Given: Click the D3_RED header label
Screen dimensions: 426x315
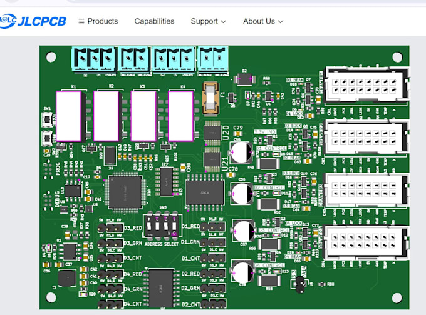Looking at the screenshot, I should [133, 228].
